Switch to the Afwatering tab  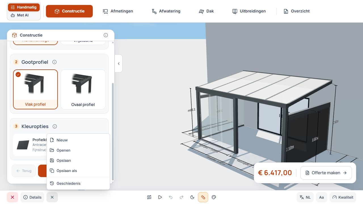(x=166, y=11)
